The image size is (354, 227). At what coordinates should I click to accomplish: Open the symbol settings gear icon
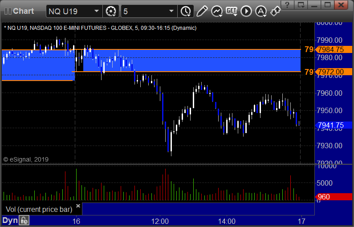point(110,11)
